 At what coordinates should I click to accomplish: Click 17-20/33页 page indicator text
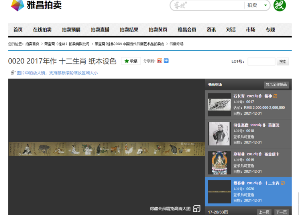point(218,212)
